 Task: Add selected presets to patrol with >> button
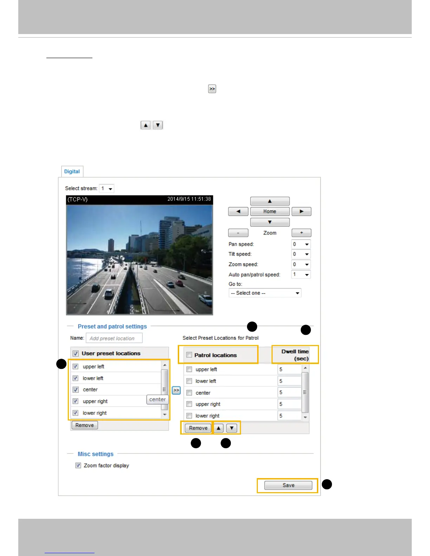[x=176, y=390]
